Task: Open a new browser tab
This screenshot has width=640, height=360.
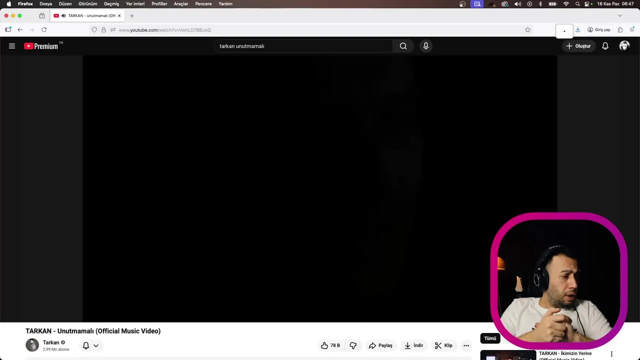Action: pyautogui.click(x=132, y=16)
